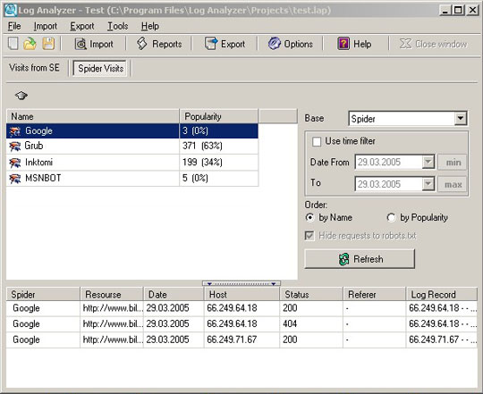
Task: Click the Name column header
Action: point(93,116)
